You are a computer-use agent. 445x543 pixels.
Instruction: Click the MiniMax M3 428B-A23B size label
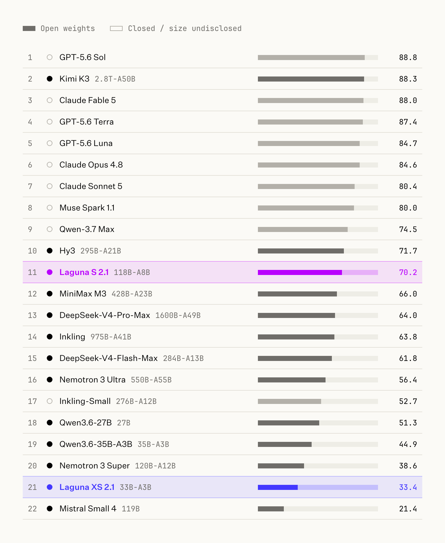[x=132, y=294]
